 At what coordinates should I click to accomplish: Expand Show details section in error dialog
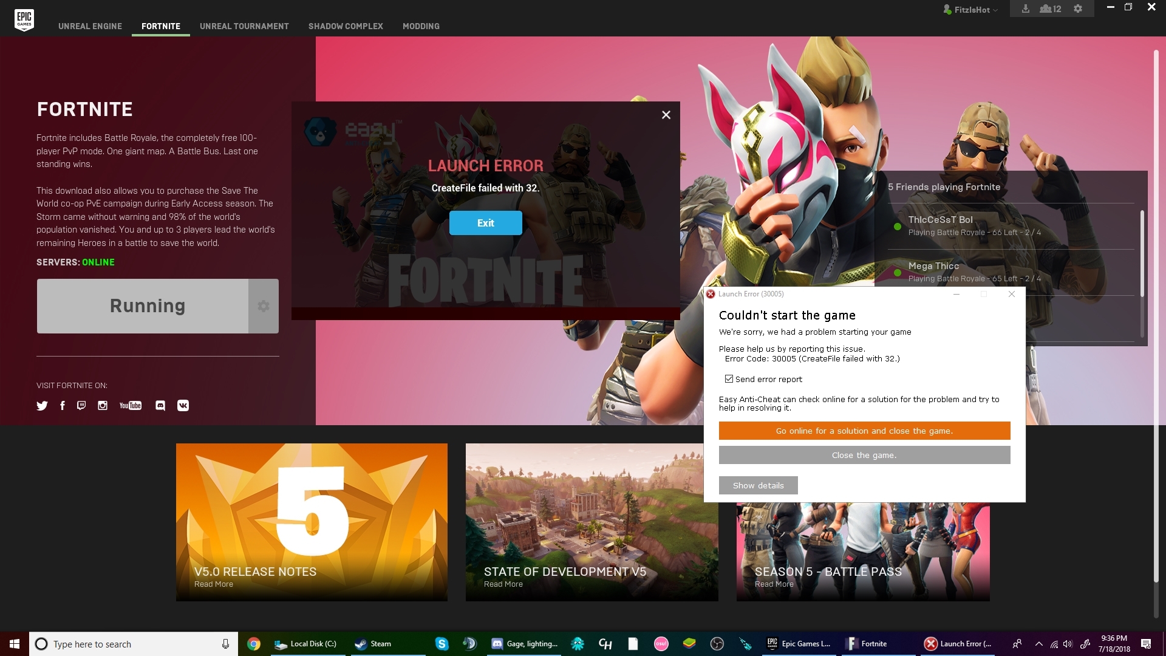tap(757, 485)
